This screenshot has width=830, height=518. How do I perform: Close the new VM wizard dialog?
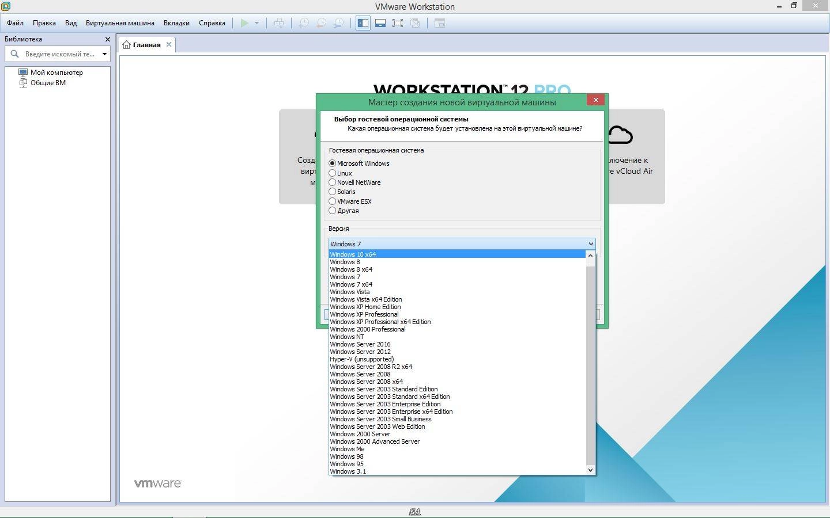[x=595, y=100]
